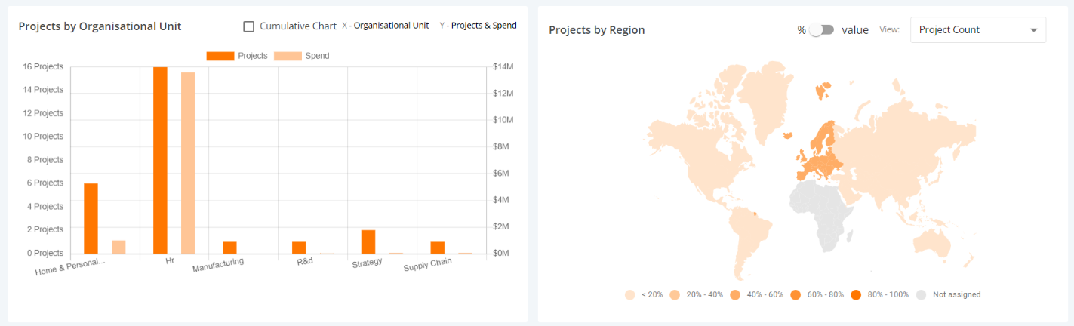
Task: Select the Not assigned map legend swatch
Action: (x=922, y=294)
